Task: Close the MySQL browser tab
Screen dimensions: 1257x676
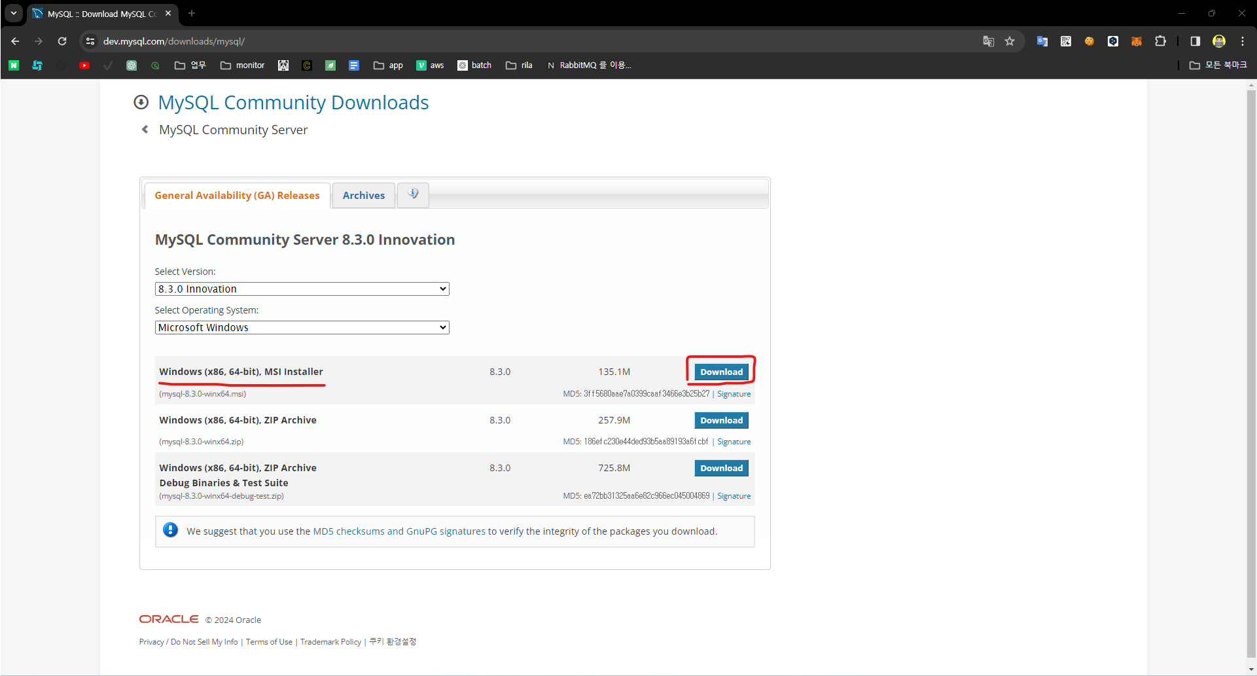Action: click(x=168, y=13)
